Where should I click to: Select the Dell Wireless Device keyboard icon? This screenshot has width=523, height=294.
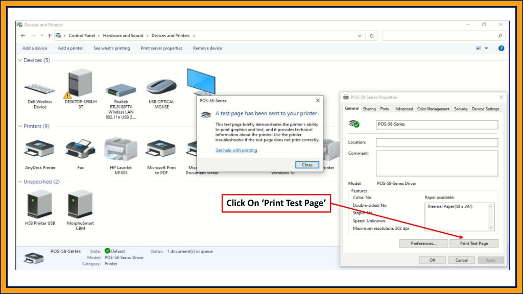pos(39,88)
